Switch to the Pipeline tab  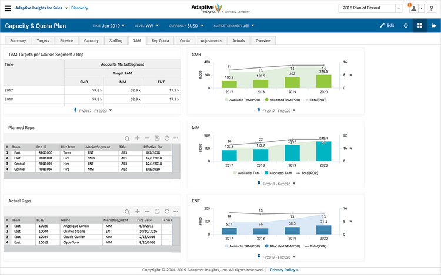(x=66, y=40)
